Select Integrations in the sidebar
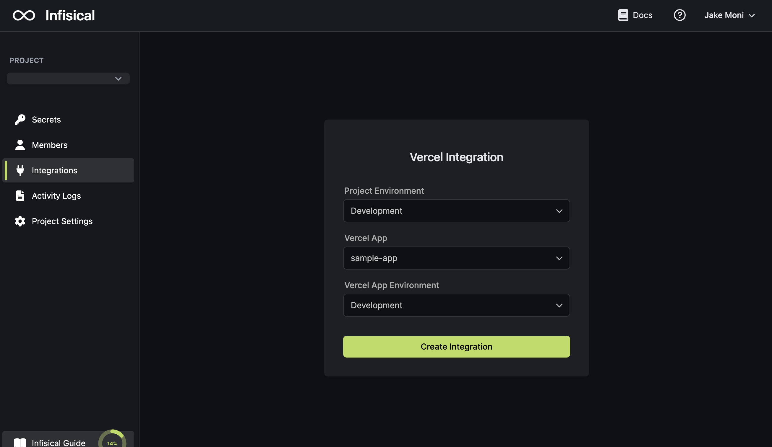 pos(68,170)
